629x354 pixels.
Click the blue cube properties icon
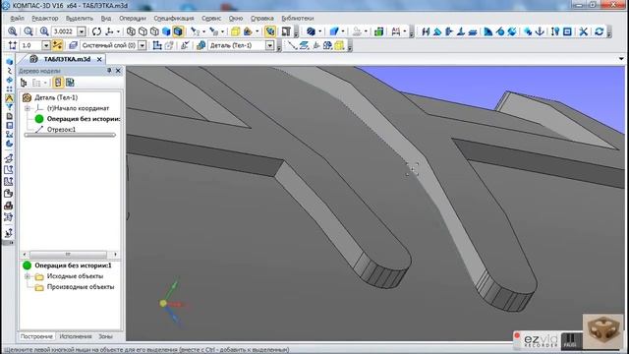click(334, 31)
